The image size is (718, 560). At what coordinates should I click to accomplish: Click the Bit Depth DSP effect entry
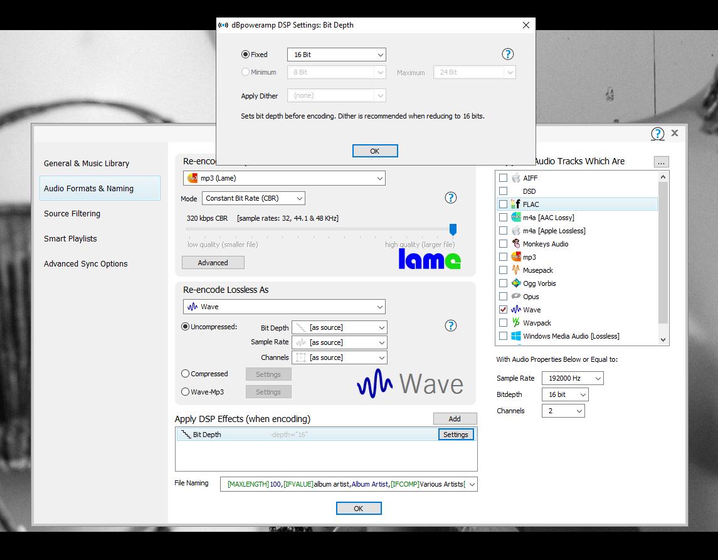coord(207,435)
